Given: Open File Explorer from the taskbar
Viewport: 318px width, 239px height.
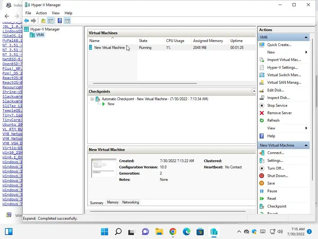Looking at the screenshot, I should [x=159, y=232].
